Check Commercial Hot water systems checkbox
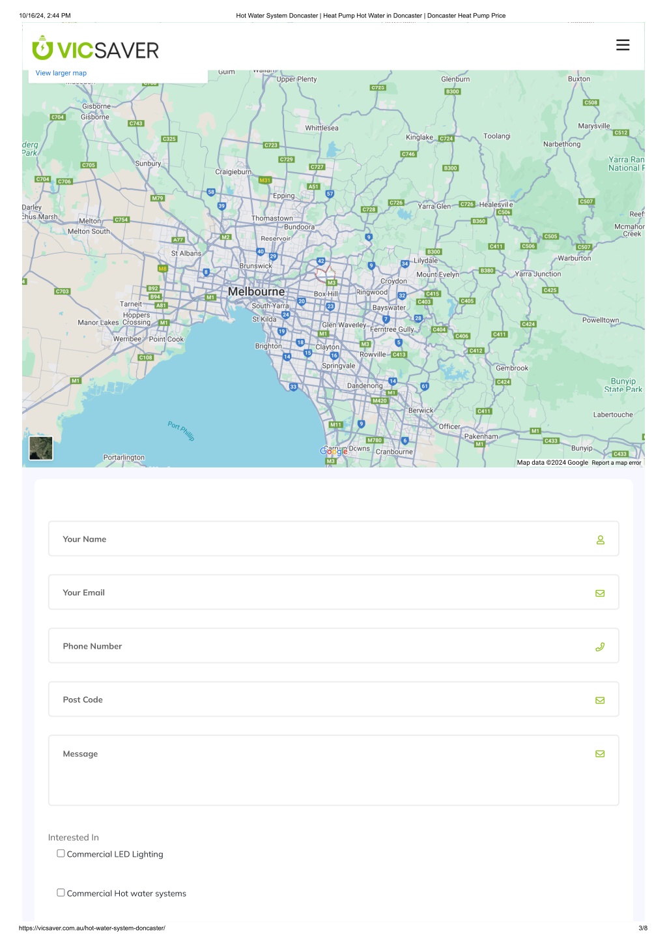The image size is (667, 944). [61, 892]
